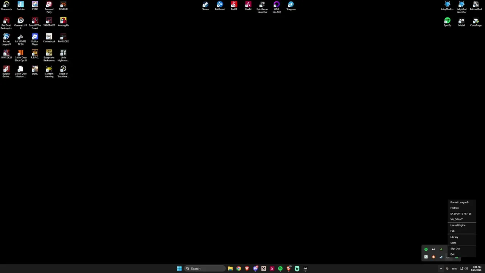Select the Telegram desktop shortcut
The height and width of the screenshot is (273, 485).
pos(291,6)
